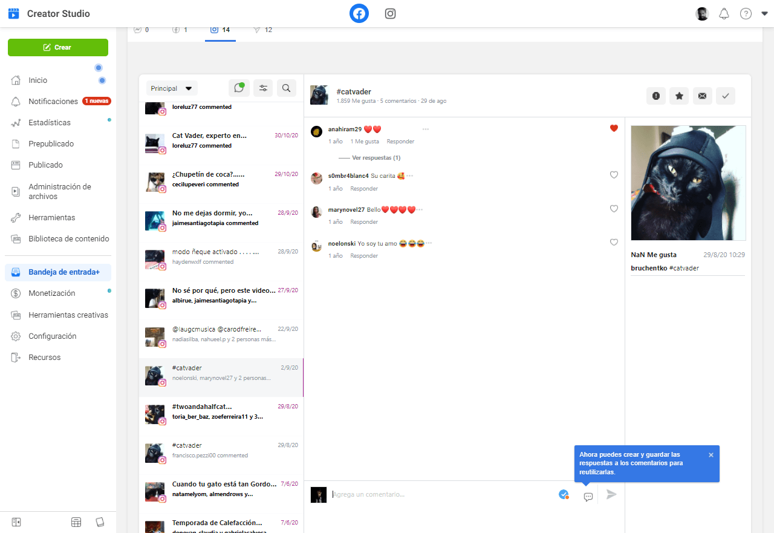Reply to marynovel27's comment
774x533 pixels.
click(364, 222)
